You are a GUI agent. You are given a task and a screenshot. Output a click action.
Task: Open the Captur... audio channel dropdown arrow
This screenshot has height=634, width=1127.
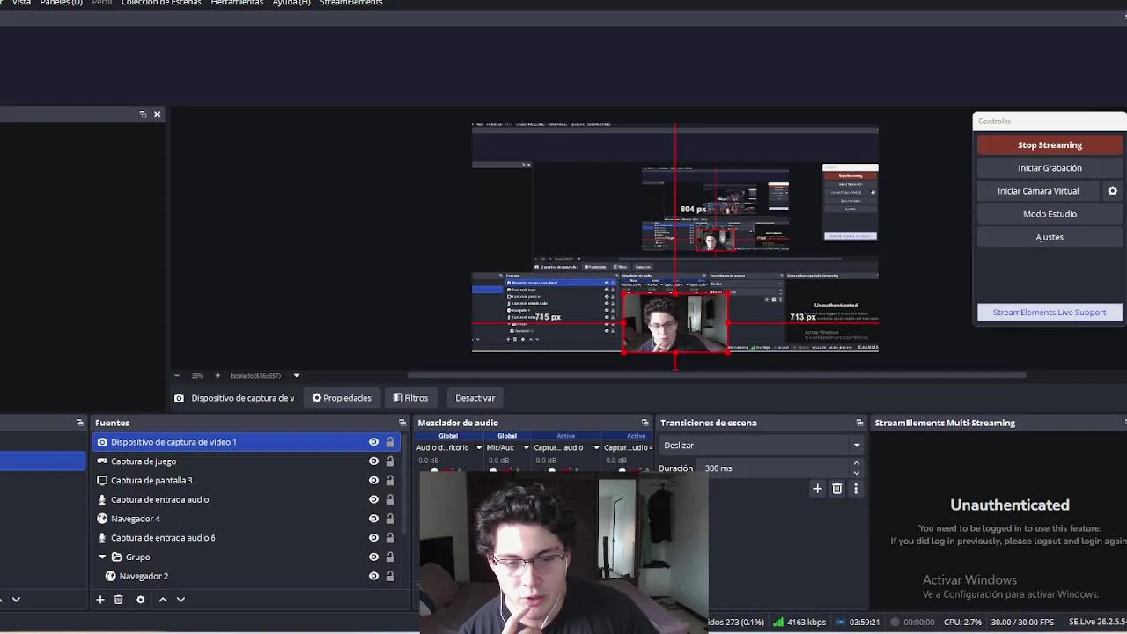[596, 447]
